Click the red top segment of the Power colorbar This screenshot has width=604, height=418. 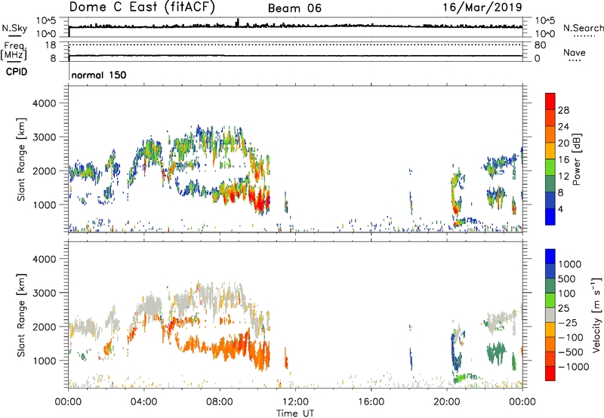click(x=550, y=101)
